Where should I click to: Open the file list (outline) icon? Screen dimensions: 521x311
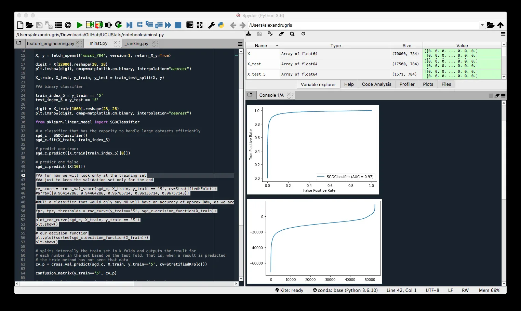pos(58,25)
